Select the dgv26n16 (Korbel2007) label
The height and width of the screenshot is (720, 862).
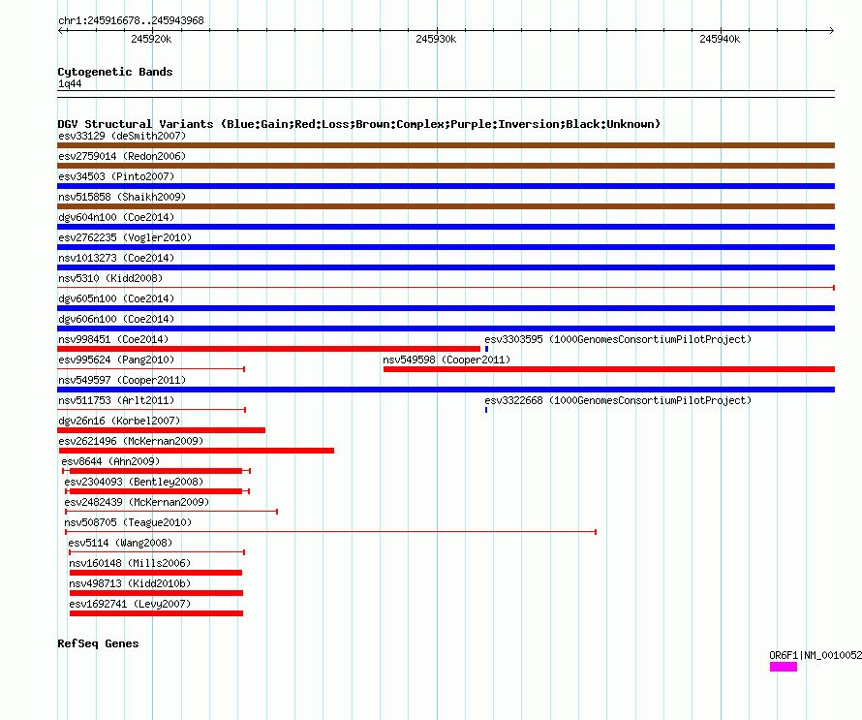click(119, 421)
